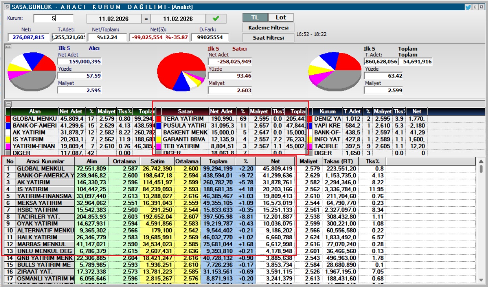The height and width of the screenshot is (287, 488).
Task: Click blue swatch beside BANK-OF-AMERI buyer row
Action: pyautogui.click(x=8, y=126)
